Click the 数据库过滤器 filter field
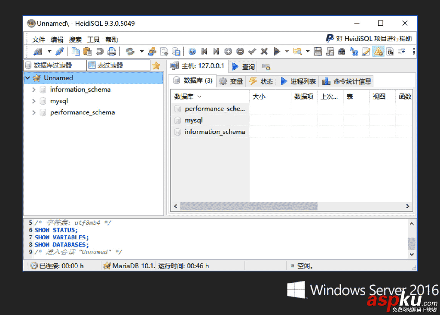 click(55, 65)
